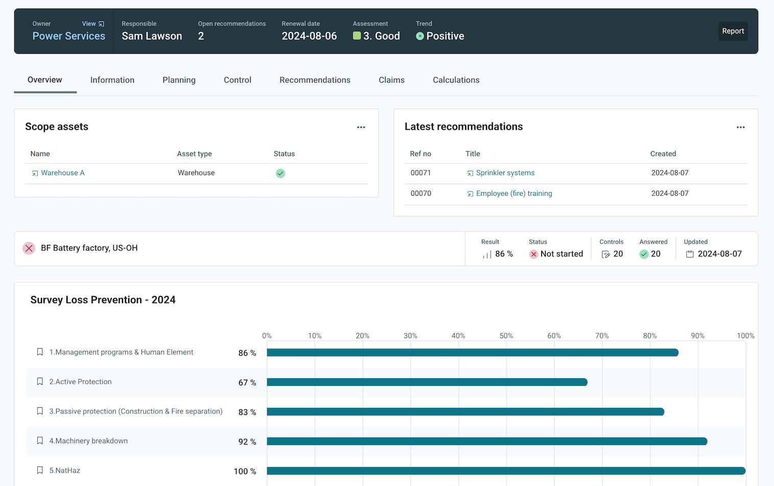
Task: Open Latest recommendations three-dot menu
Action: [740, 127]
